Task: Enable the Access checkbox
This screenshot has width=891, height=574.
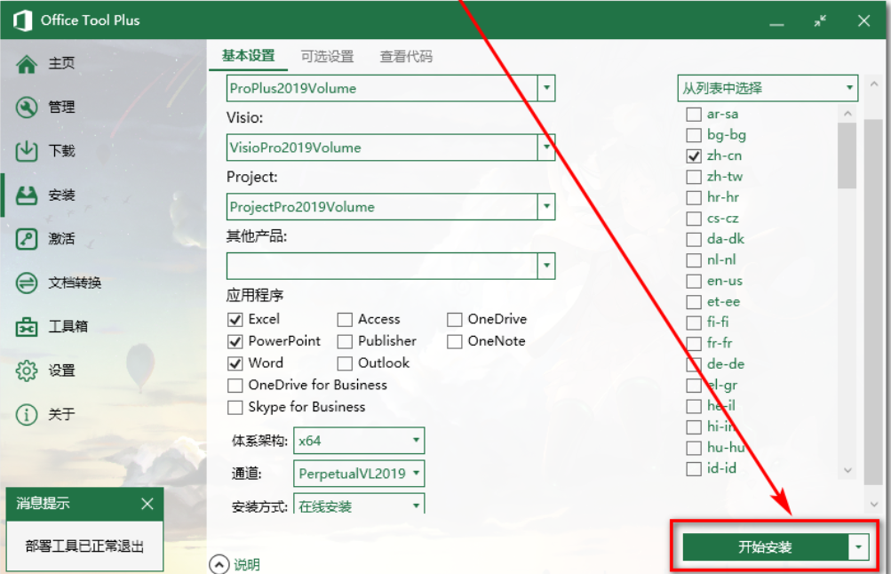Action: coord(345,319)
